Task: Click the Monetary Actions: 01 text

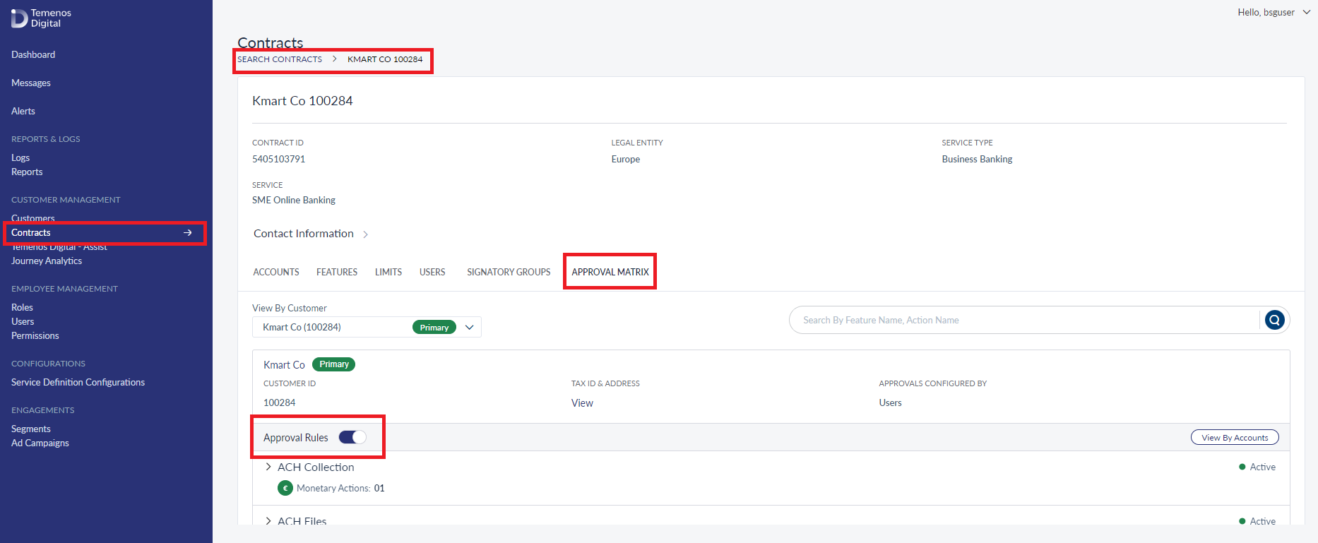Action: [x=340, y=488]
